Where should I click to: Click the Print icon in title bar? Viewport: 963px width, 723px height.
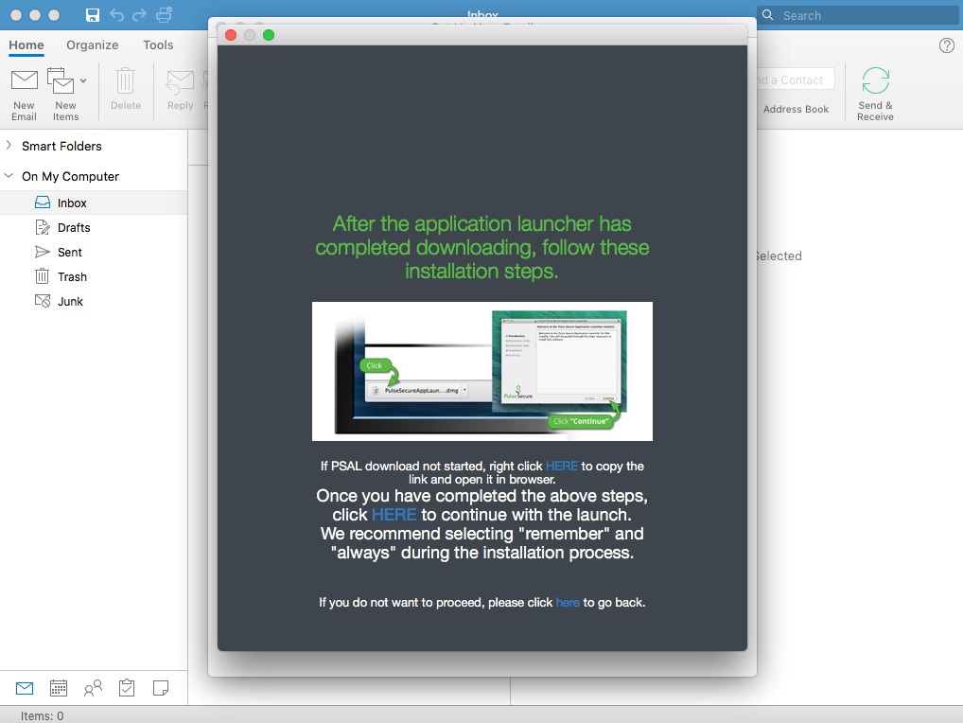tap(164, 15)
